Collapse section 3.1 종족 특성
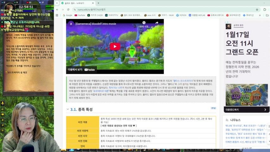Screen dimensions: 270x152 point(68,109)
